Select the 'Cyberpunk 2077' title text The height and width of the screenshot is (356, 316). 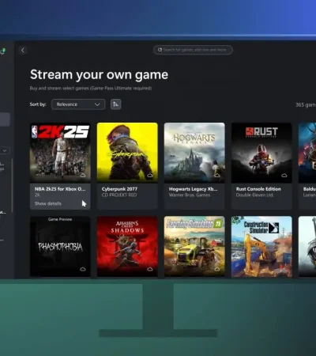coord(119,189)
